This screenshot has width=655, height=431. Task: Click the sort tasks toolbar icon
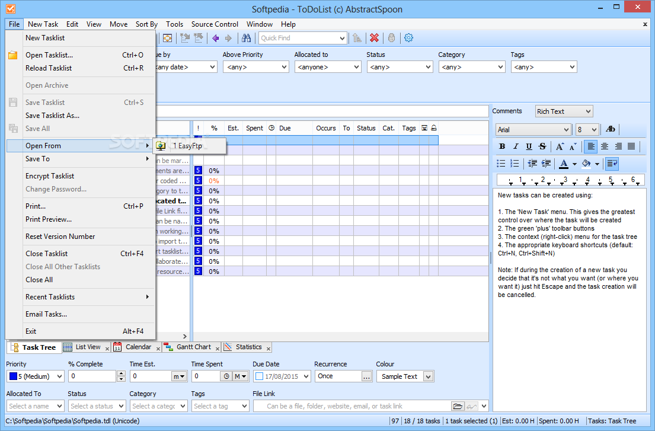(x=357, y=38)
